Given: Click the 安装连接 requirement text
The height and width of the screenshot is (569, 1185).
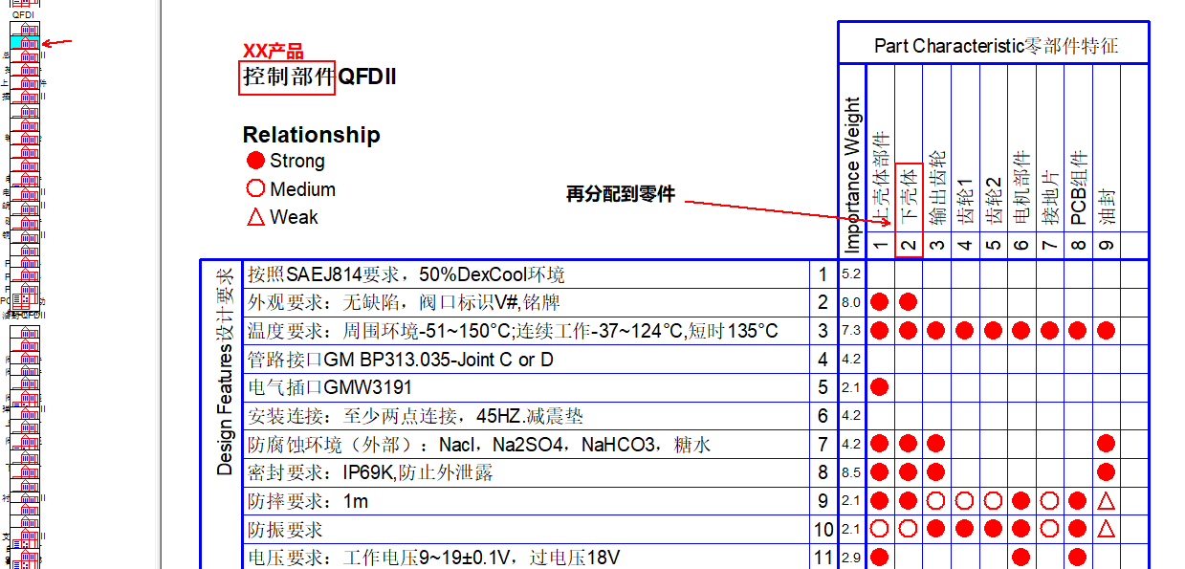Looking at the screenshot, I should (415, 416).
